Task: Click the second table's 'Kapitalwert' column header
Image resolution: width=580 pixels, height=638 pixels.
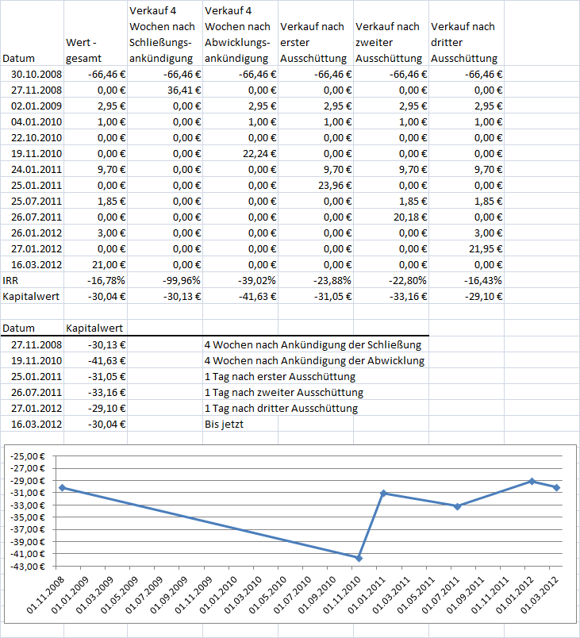Action: click(94, 328)
